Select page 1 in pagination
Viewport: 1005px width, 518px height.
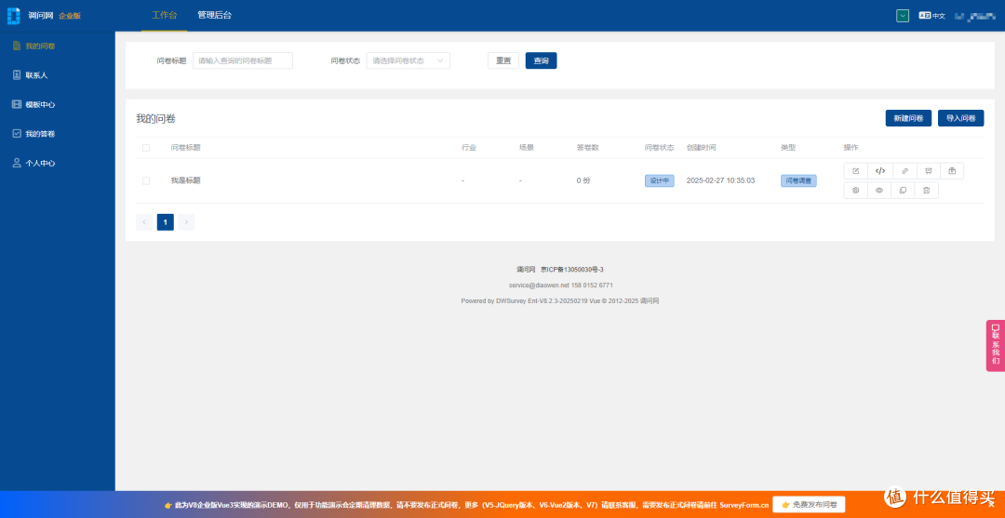click(166, 222)
